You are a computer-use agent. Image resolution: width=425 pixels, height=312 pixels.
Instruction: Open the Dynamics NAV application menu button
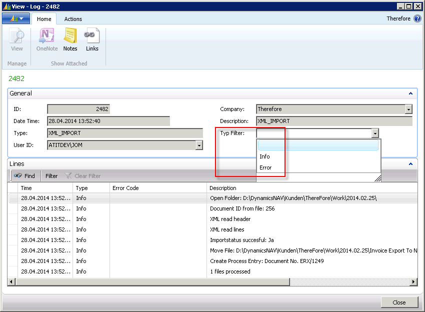tap(16, 19)
